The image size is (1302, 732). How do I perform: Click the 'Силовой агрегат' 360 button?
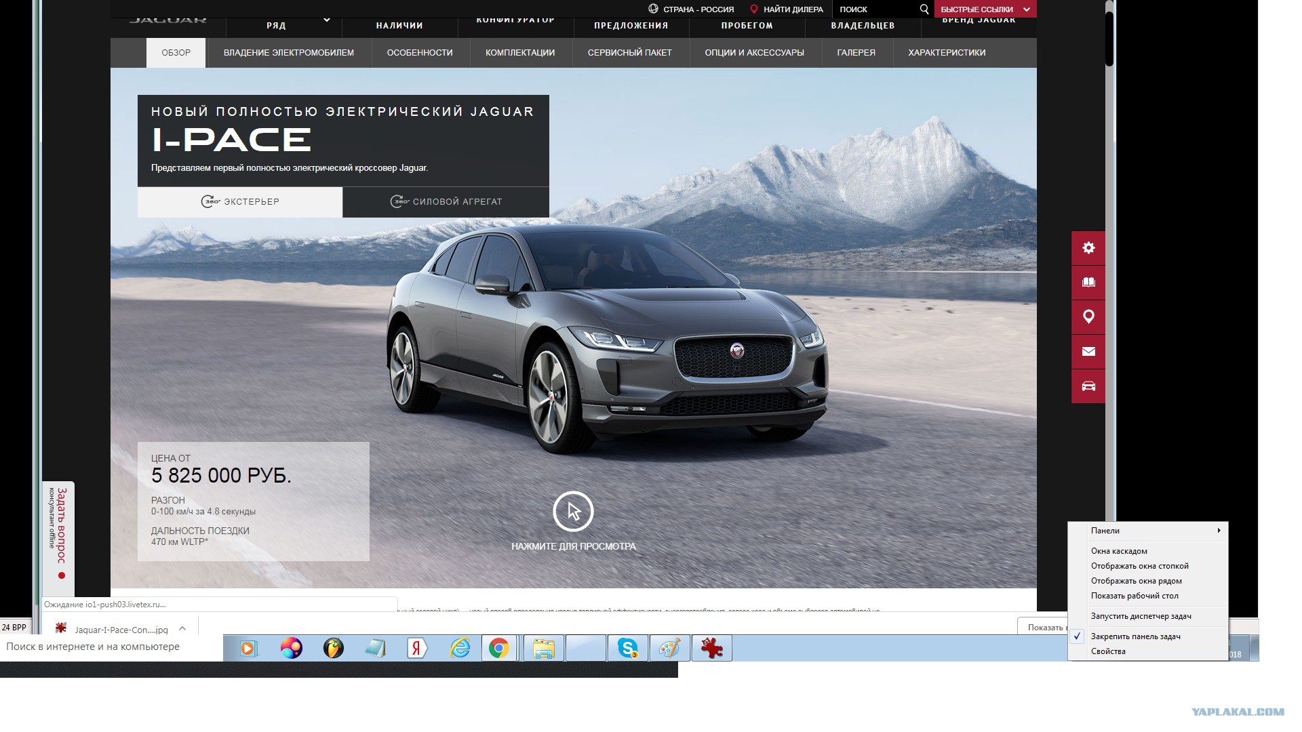click(446, 202)
